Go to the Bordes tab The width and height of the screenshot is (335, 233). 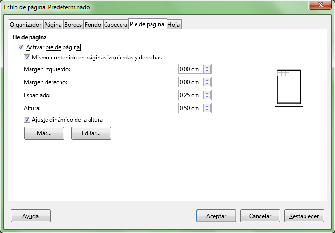73,25
